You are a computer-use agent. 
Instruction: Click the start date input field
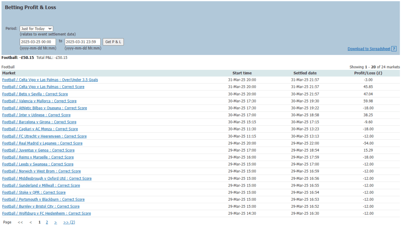pyautogui.click(x=38, y=42)
